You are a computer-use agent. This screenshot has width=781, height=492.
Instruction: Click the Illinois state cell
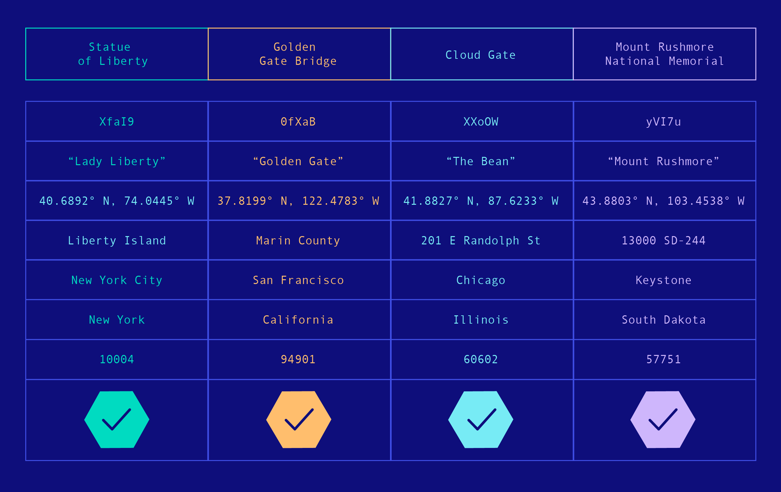482,320
